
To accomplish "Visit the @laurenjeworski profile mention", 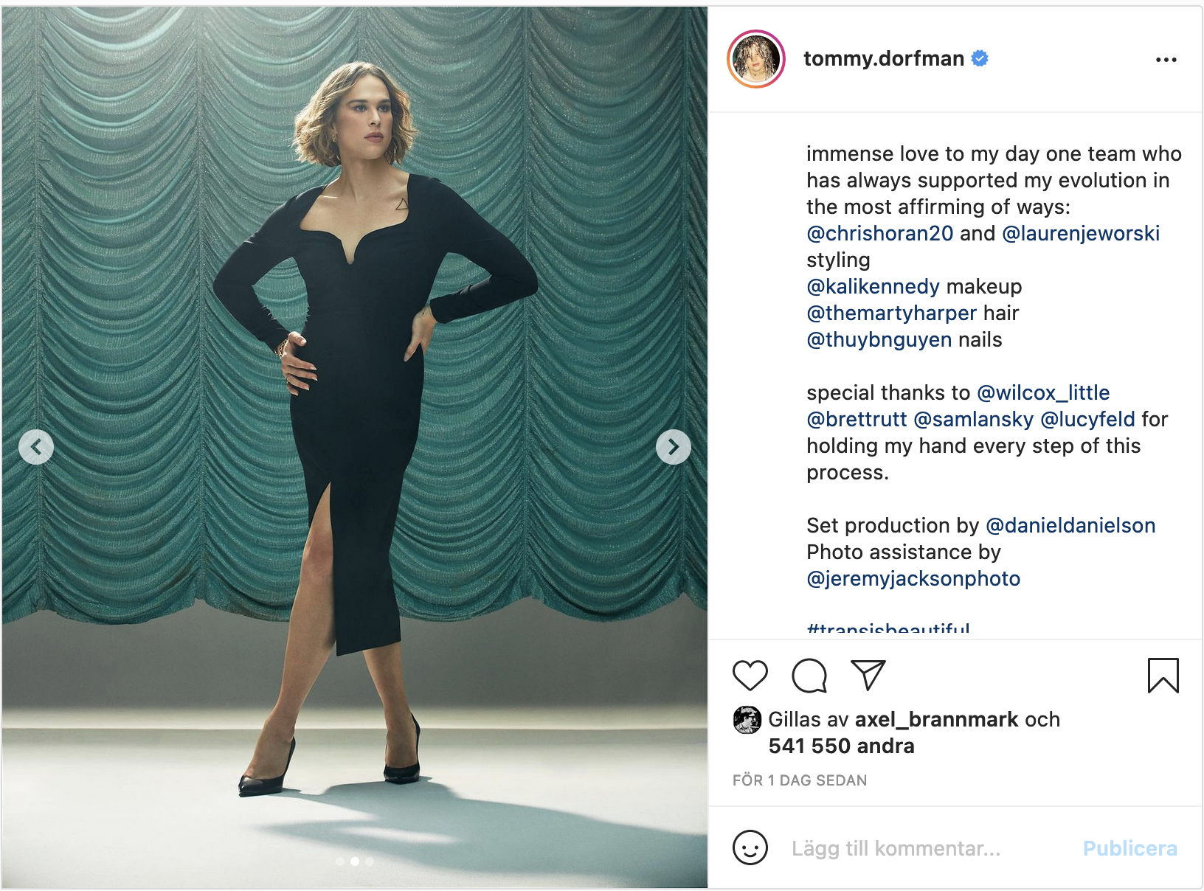I will click(1080, 234).
